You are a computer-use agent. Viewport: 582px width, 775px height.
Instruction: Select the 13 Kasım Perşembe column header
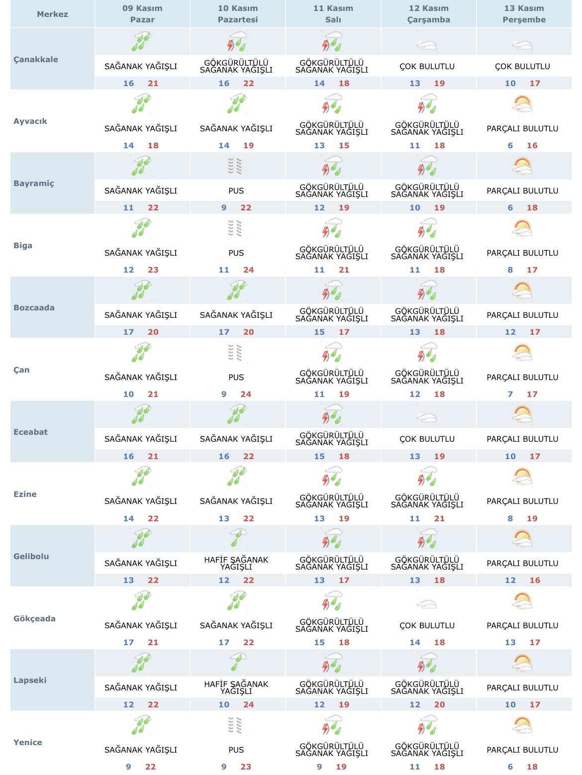[x=524, y=14]
